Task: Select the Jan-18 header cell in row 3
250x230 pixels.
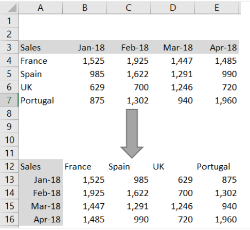Action: (x=85, y=47)
